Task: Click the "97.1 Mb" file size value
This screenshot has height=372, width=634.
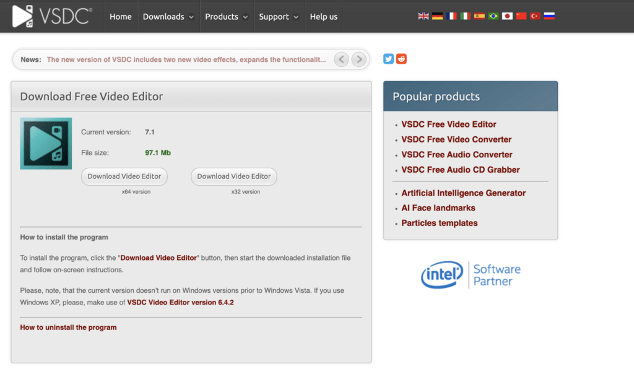Action: (158, 153)
